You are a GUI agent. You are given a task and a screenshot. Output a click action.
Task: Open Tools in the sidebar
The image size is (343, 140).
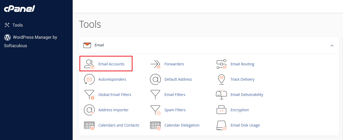(x=18, y=25)
